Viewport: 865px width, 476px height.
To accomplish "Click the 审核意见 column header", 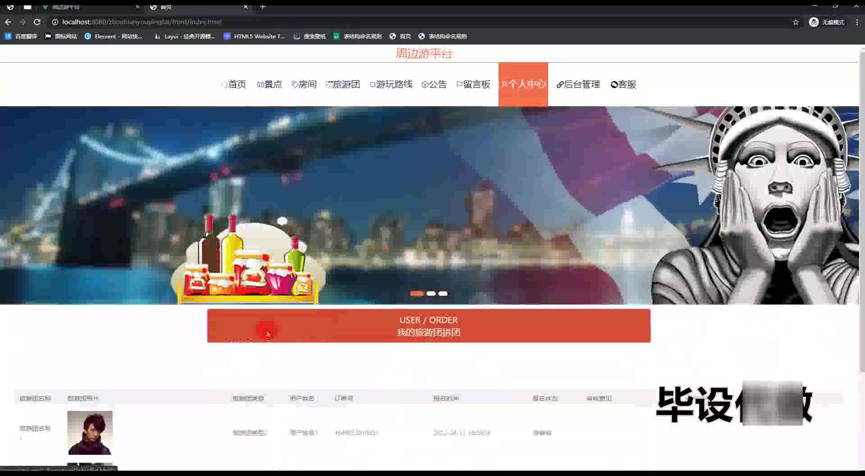I will (x=599, y=398).
